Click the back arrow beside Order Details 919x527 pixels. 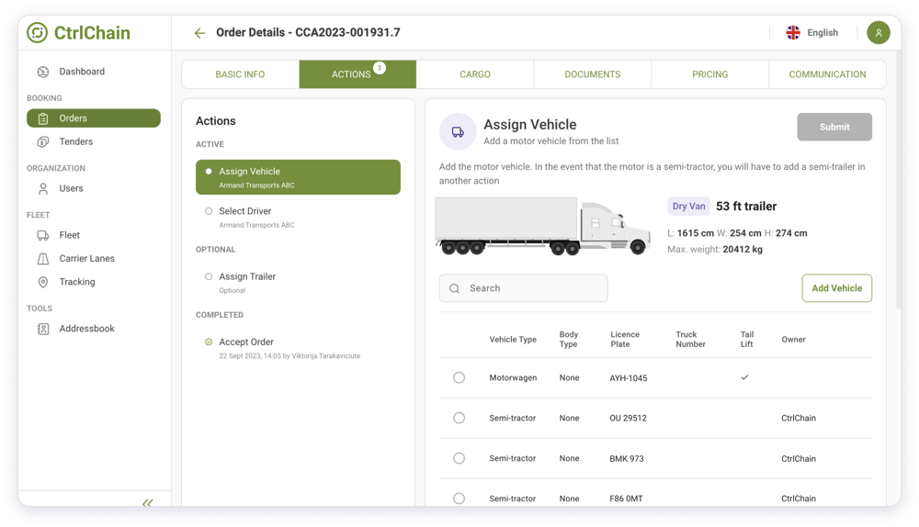199,33
